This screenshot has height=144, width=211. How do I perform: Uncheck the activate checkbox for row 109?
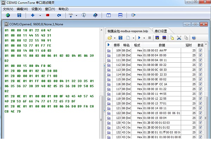[x=200, y=51]
